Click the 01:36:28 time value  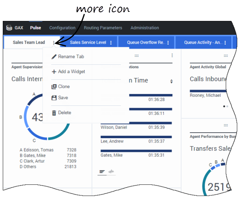pos(156,99)
